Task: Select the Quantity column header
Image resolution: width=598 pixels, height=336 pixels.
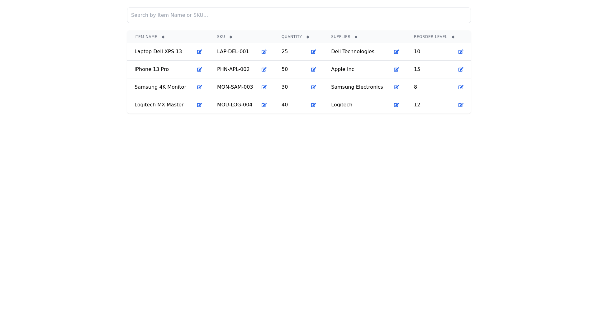Action: tap(291, 37)
